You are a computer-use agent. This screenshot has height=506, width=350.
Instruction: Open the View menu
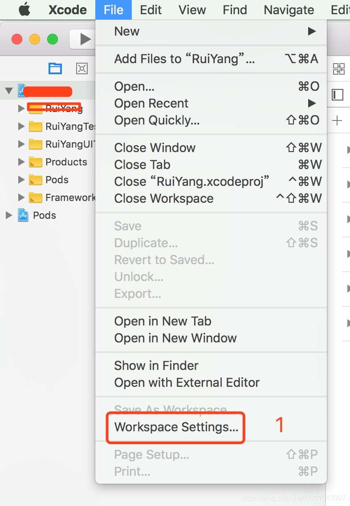point(192,10)
